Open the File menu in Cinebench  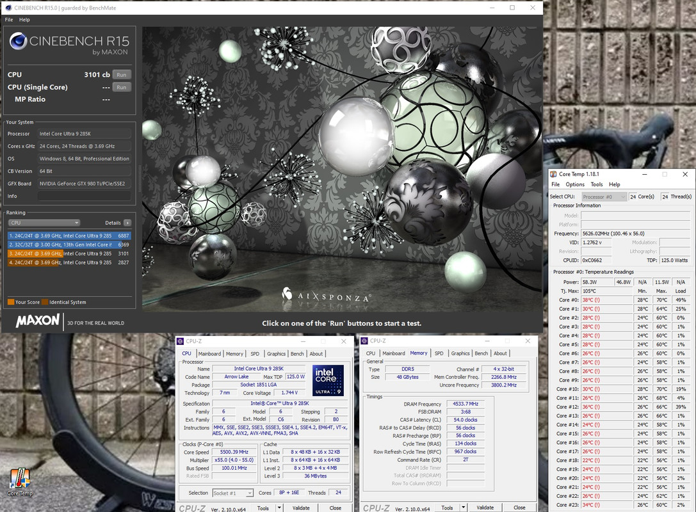pyautogui.click(x=9, y=20)
